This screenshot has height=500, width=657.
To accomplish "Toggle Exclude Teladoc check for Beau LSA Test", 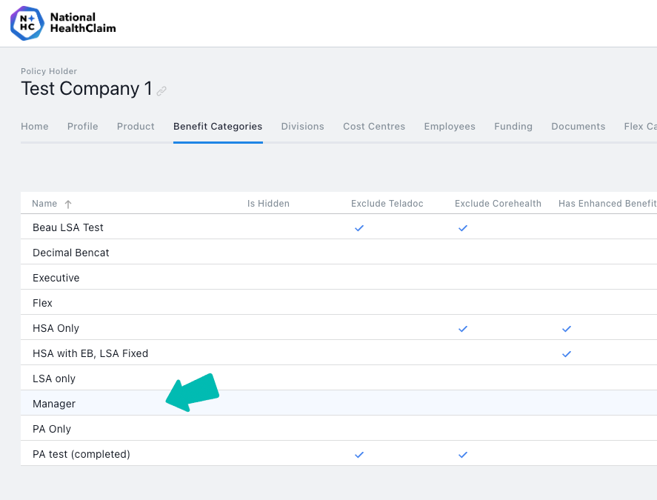I will [x=359, y=228].
